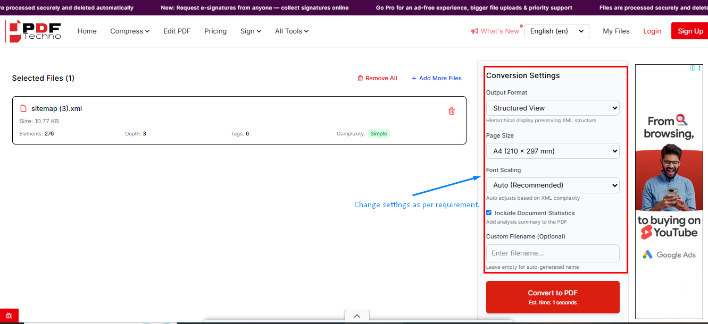The image size is (708, 324).
Task: Click the trash icon for sitemap (3).xml
Action: pos(452,111)
